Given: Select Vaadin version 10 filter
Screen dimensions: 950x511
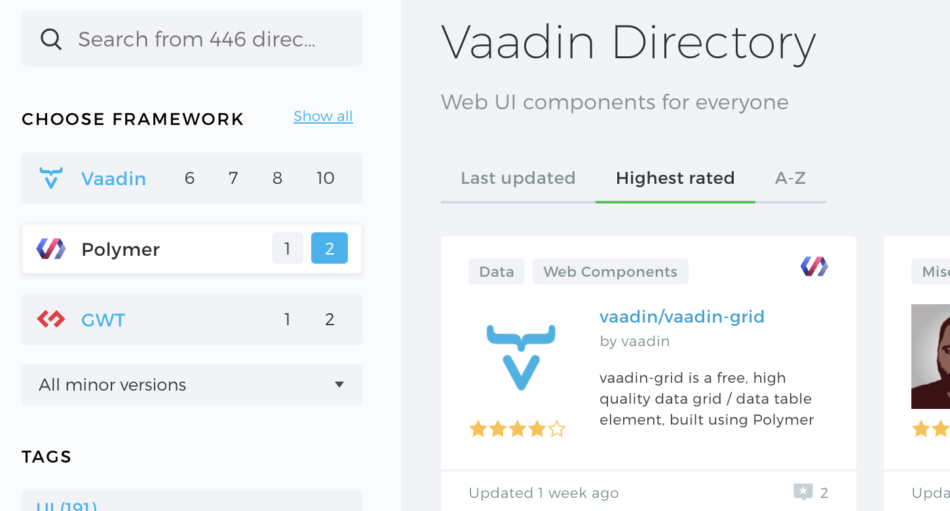Looking at the screenshot, I should 326,178.
